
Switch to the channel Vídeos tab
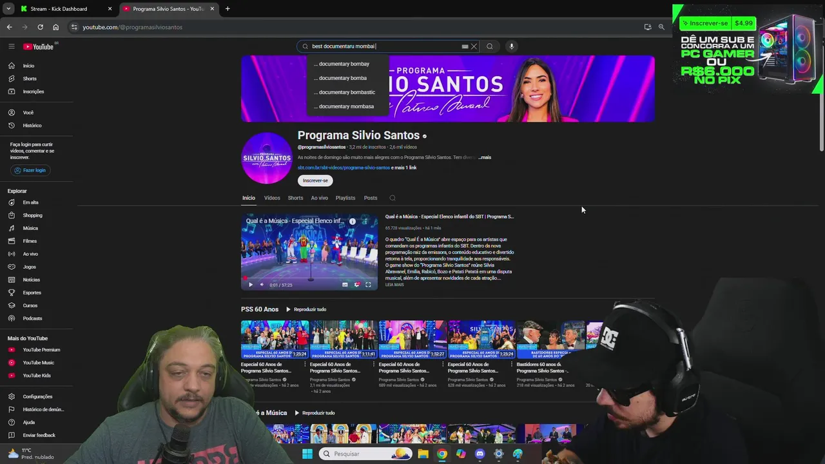272,198
